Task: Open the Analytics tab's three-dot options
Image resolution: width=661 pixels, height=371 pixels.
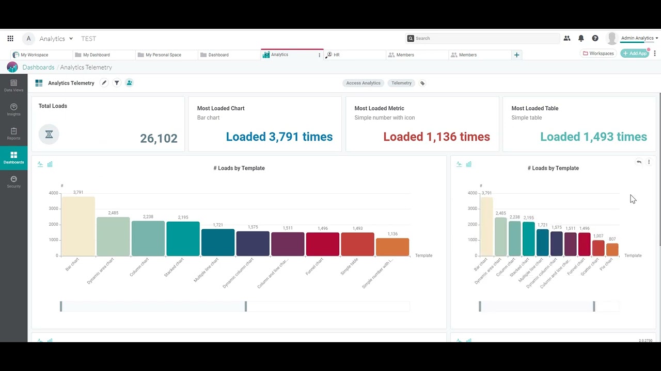Action: point(319,55)
